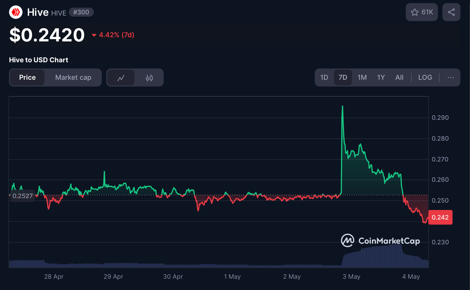Click the 29 Apr date label
This screenshot has width=470, height=290.
tap(113, 276)
